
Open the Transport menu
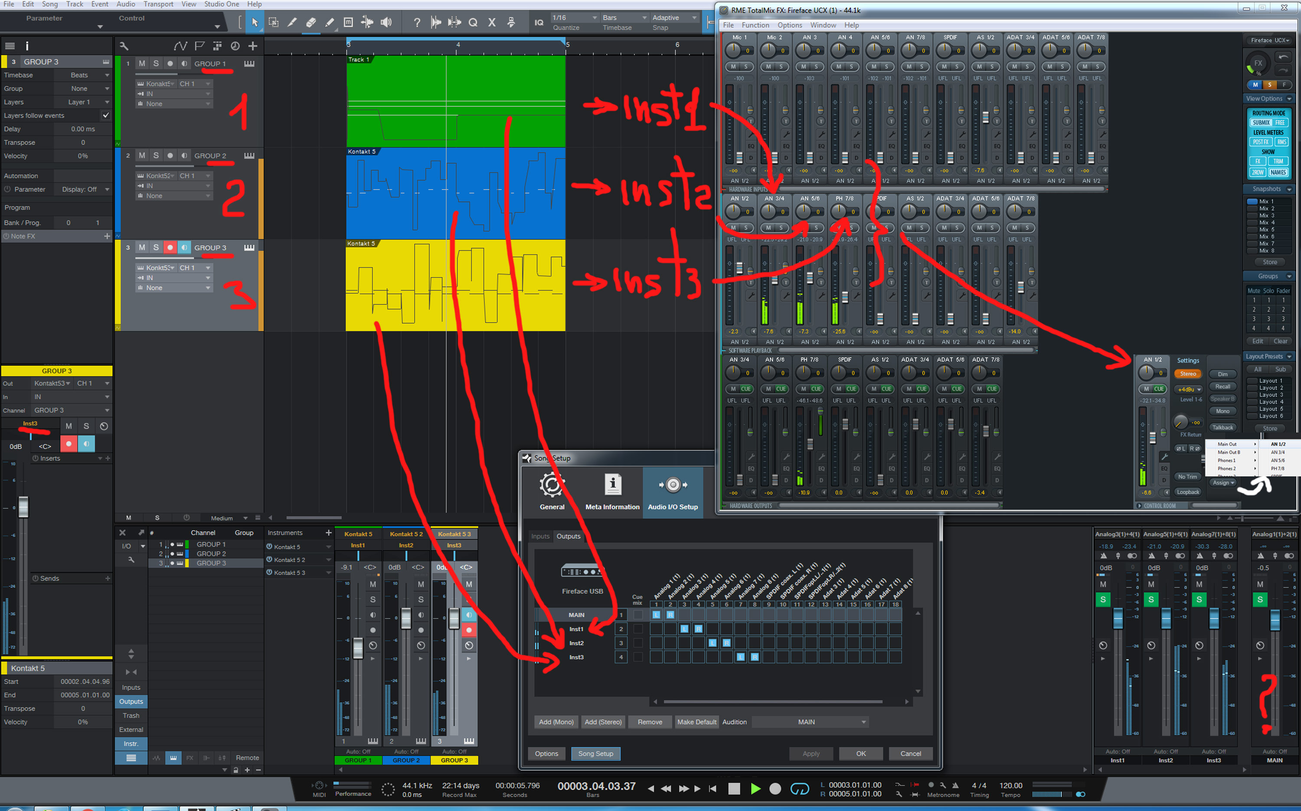pyautogui.click(x=158, y=4)
